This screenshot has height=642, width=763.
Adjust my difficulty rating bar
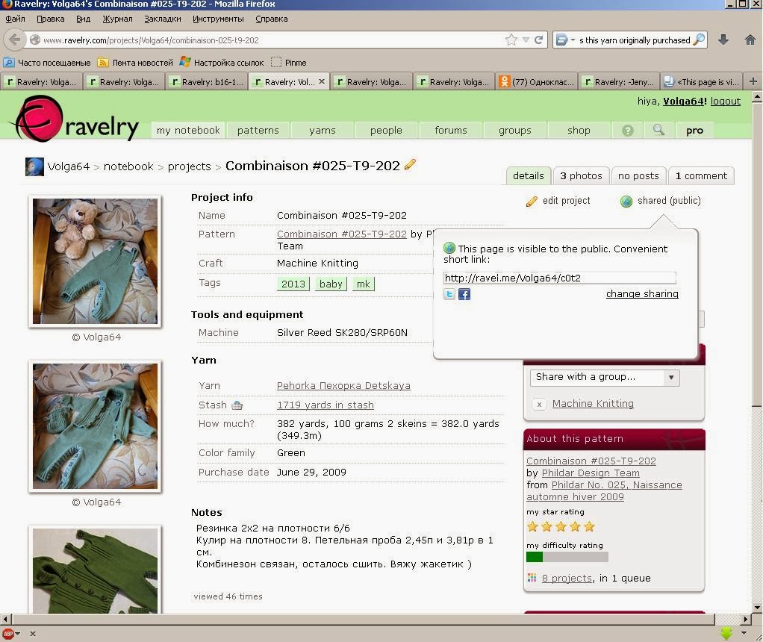coord(567,557)
